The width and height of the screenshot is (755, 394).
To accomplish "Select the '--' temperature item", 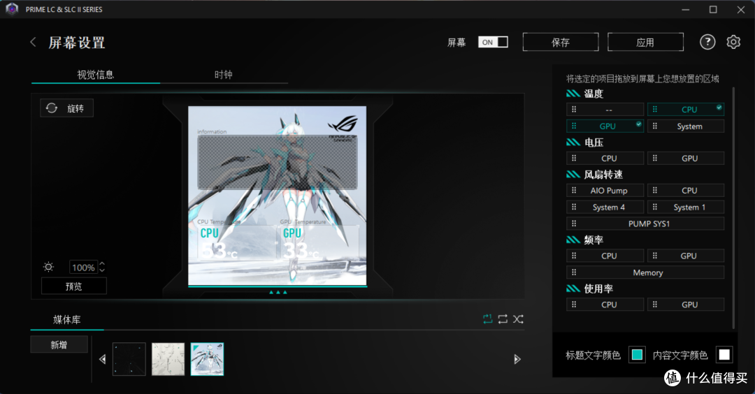I will coord(605,109).
